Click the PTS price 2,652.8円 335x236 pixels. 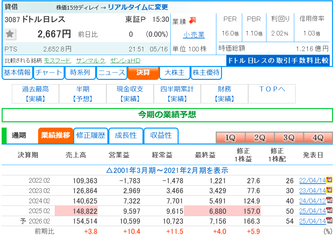pyautogui.click(x=57, y=49)
